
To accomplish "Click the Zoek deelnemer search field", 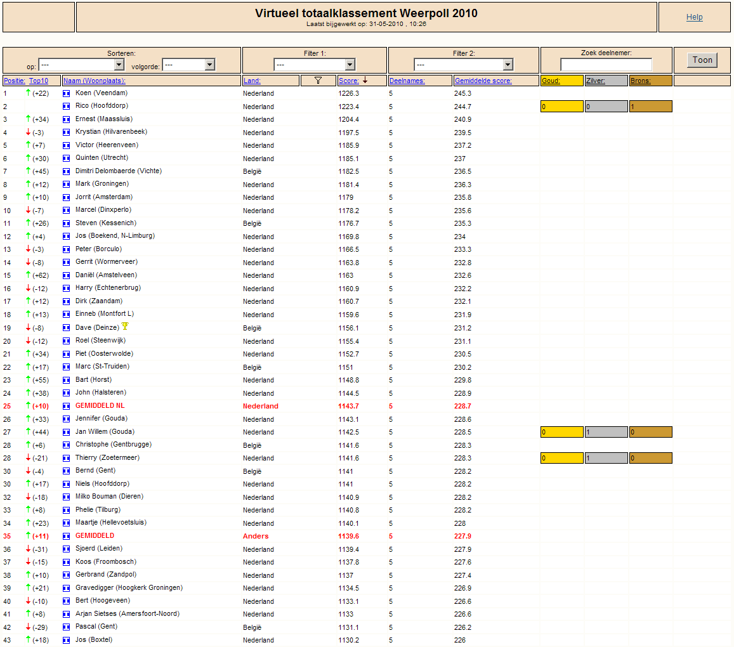I will pos(606,65).
